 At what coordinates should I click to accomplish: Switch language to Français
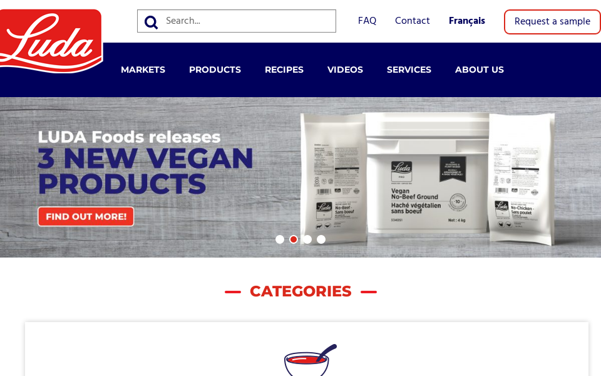pos(467,21)
